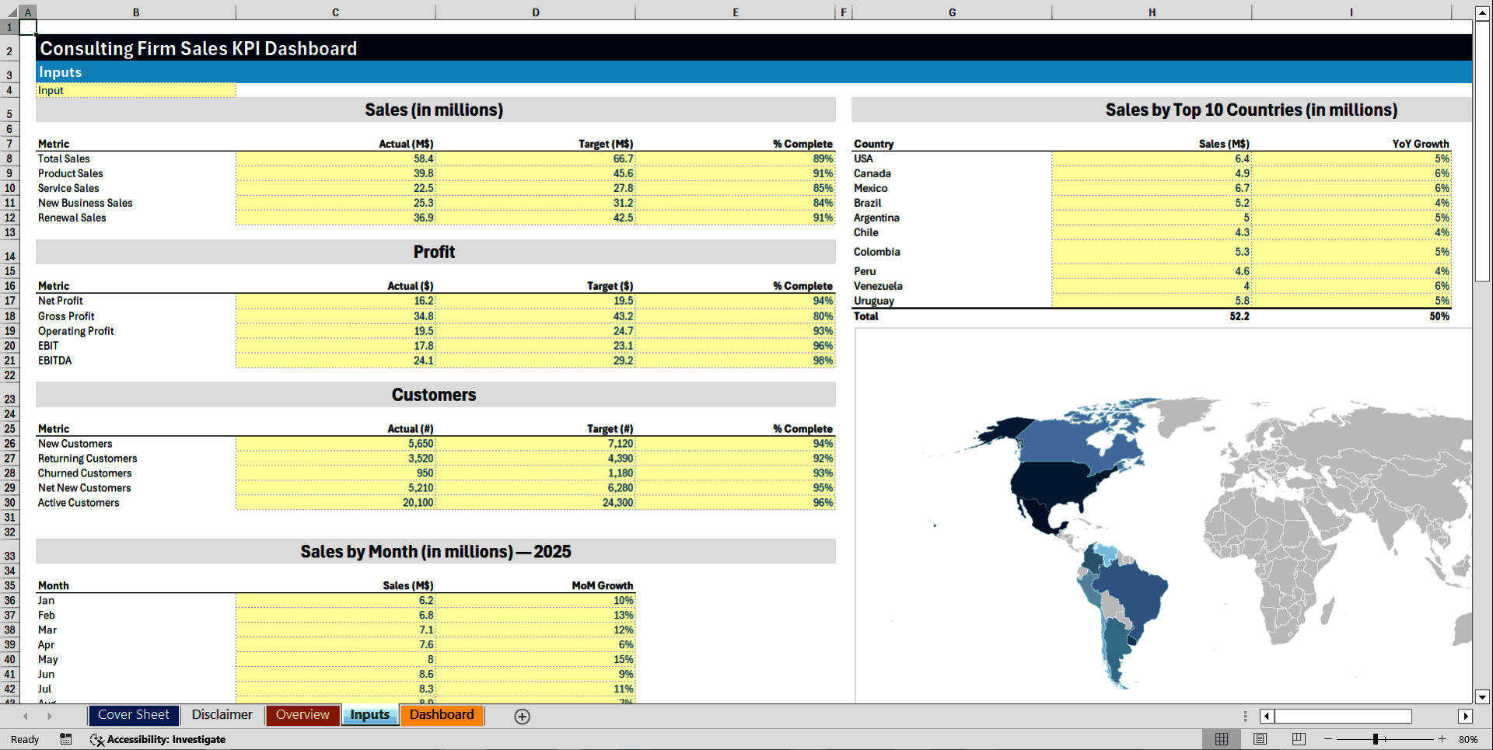Viewport: 1493px width, 750px height.
Task: Switch to the Disclaimer sheet tab
Action: coord(222,715)
